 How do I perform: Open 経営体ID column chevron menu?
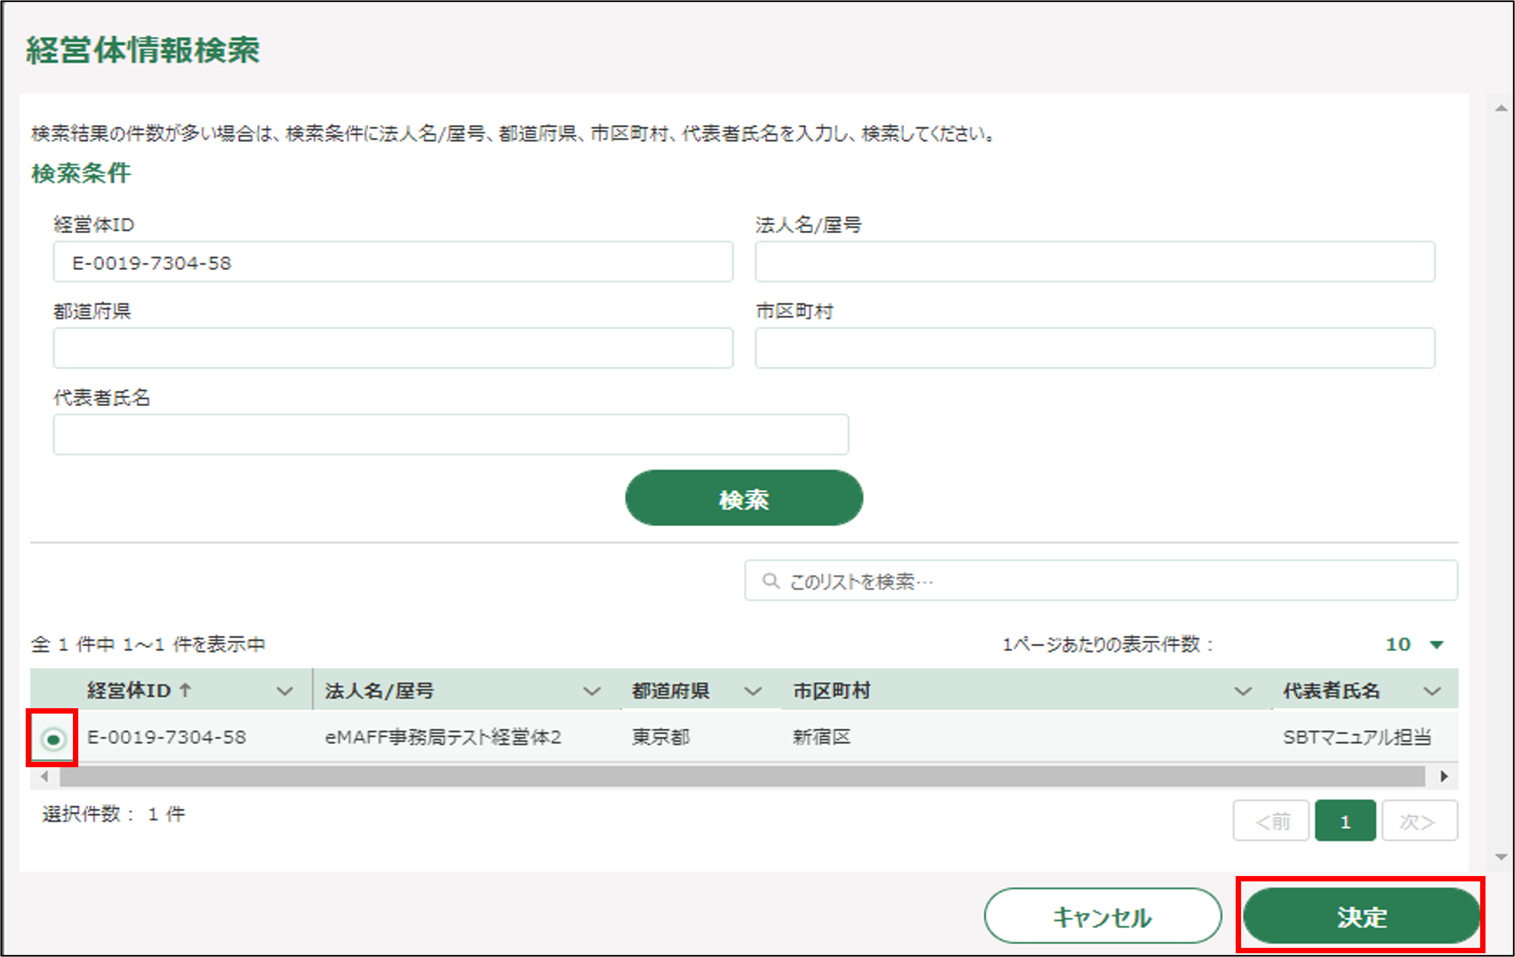coord(284,692)
